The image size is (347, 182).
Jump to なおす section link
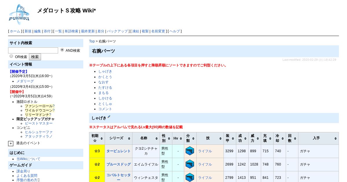point(104,82)
